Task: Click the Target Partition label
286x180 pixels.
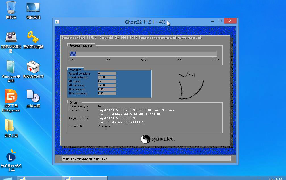Action: 78,118
